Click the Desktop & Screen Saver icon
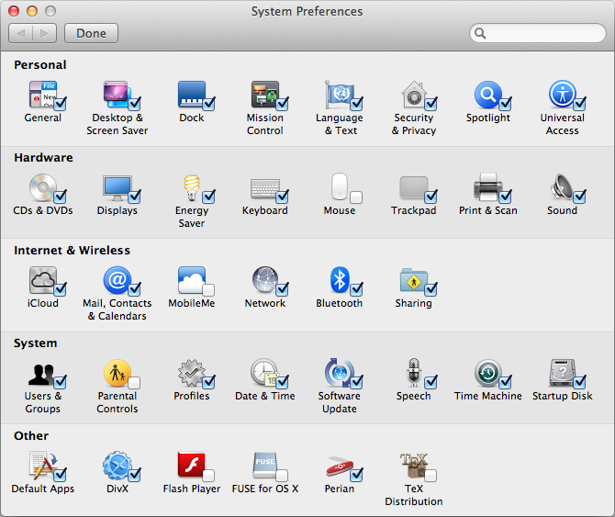615x517 pixels. [116, 95]
